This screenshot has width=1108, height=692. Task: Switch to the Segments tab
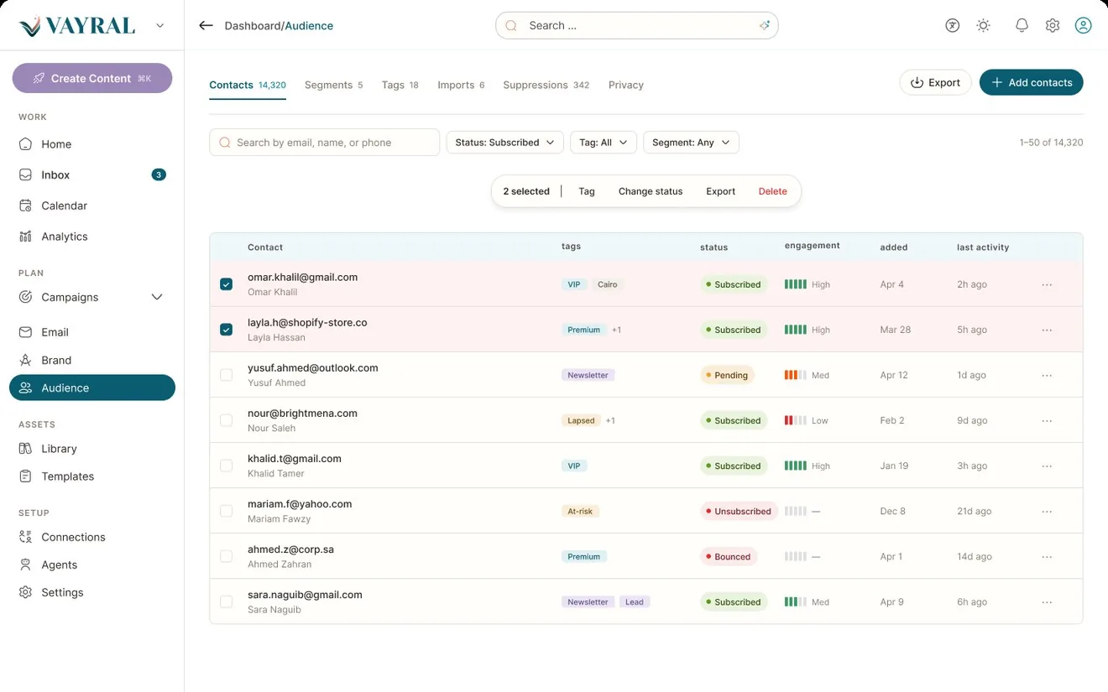tap(333, 85)
